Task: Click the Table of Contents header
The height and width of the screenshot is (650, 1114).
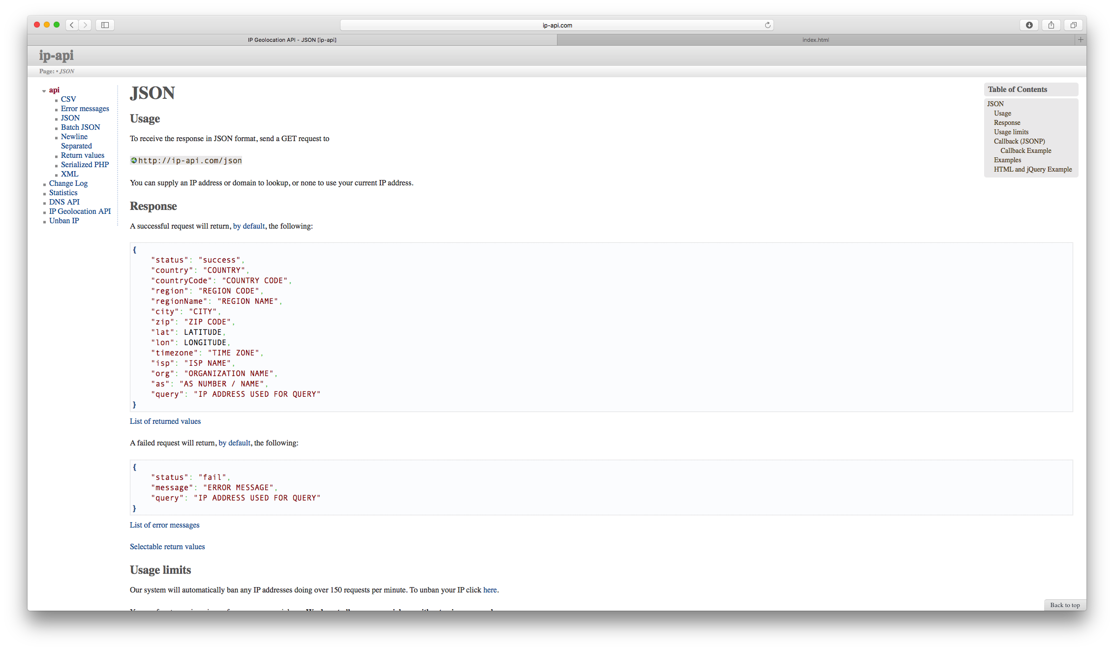Action: [1017, 89]
